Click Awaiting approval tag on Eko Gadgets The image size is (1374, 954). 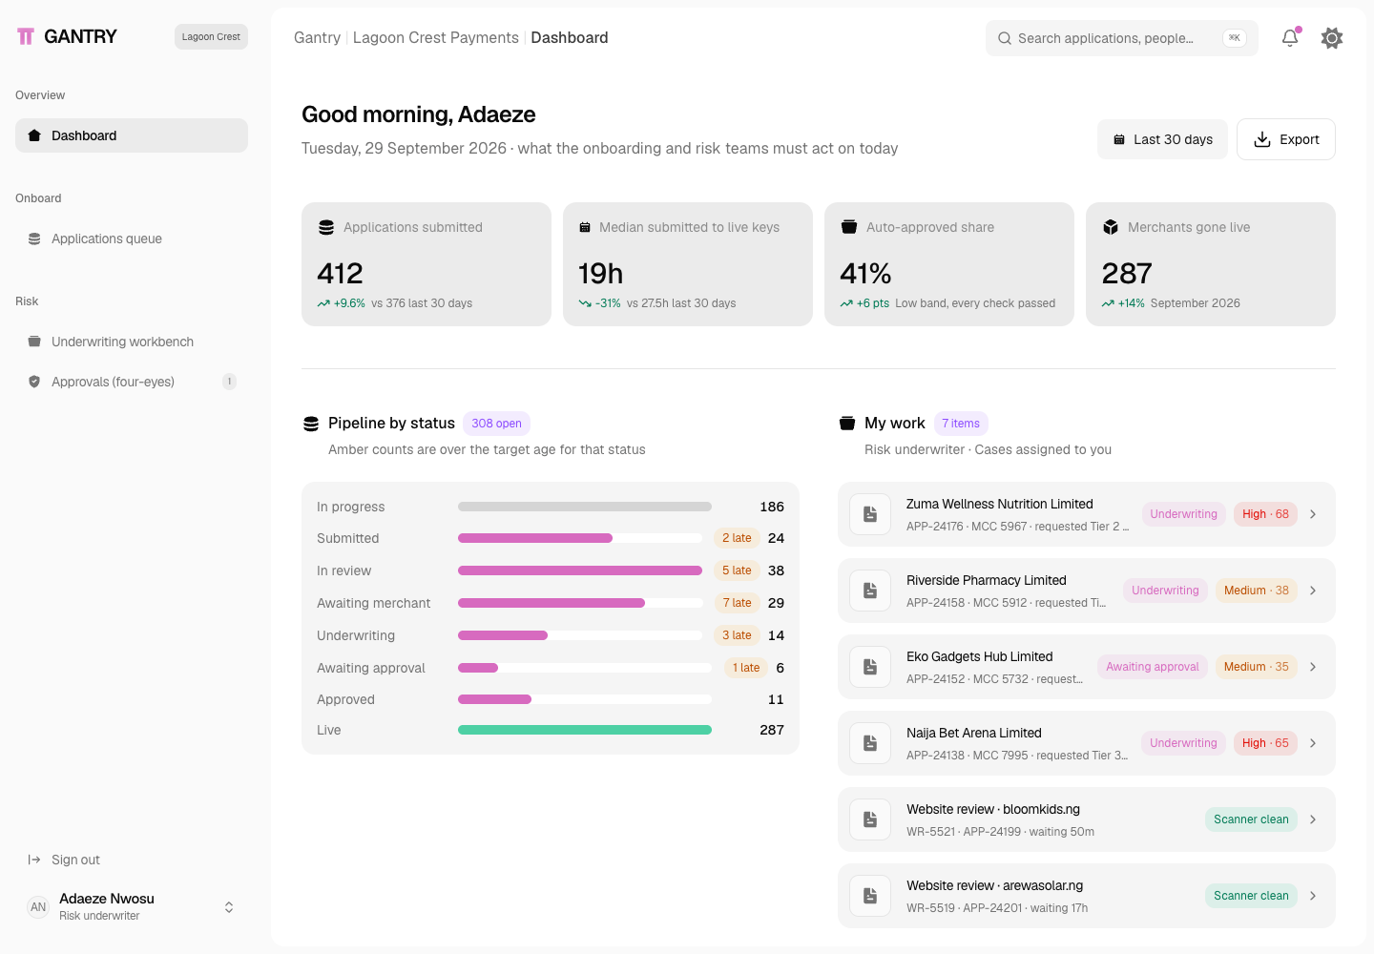1153,667
